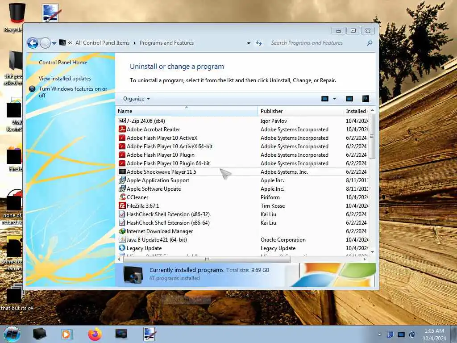Click the forward navigation button

click(x=45, y=43)
